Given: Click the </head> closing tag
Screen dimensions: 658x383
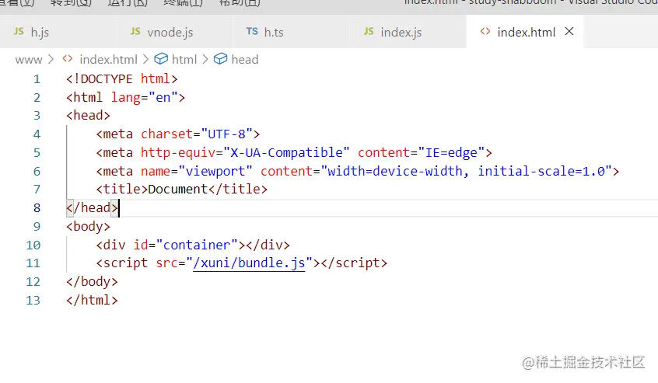Looking at the screenshot, I should tap(93, 208).
